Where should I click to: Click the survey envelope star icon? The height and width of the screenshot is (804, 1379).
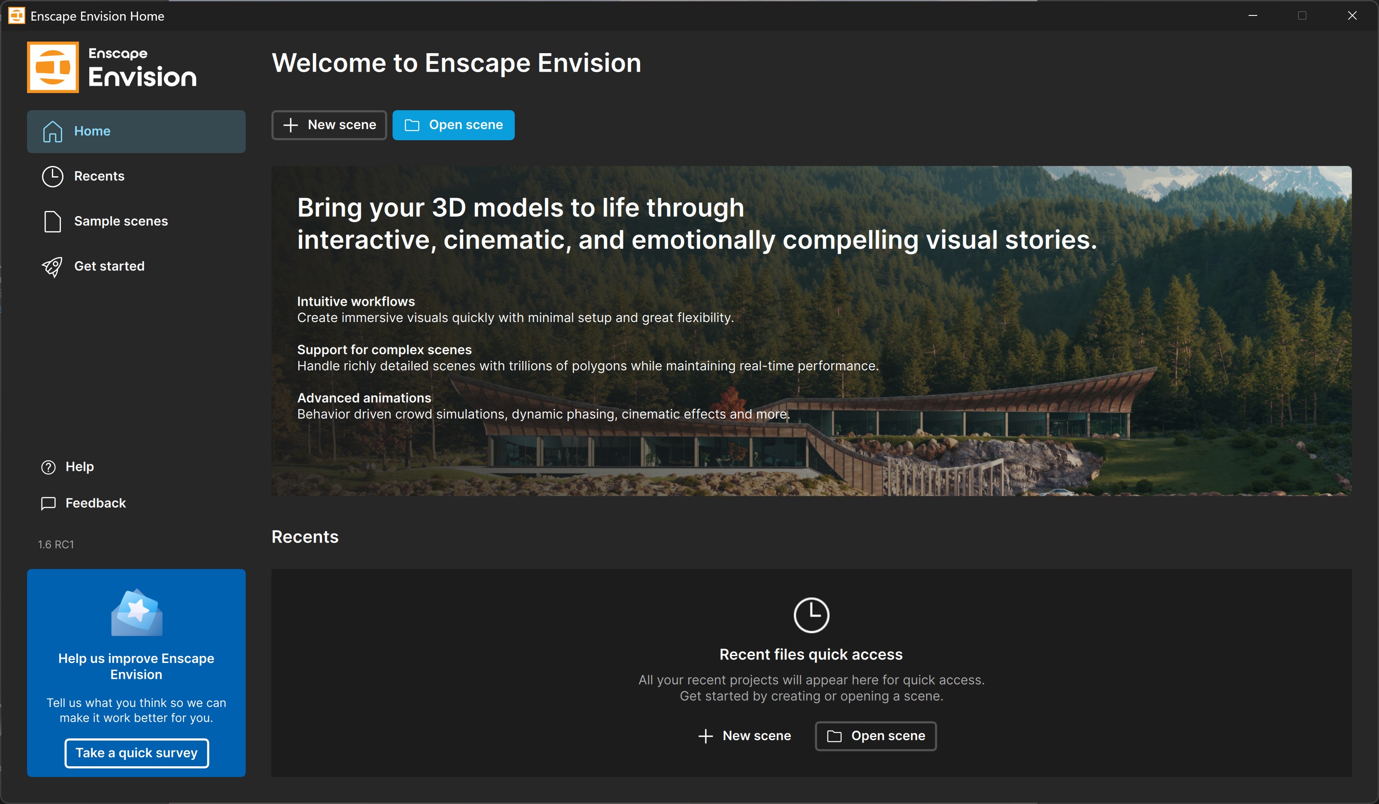pos(137,612)
